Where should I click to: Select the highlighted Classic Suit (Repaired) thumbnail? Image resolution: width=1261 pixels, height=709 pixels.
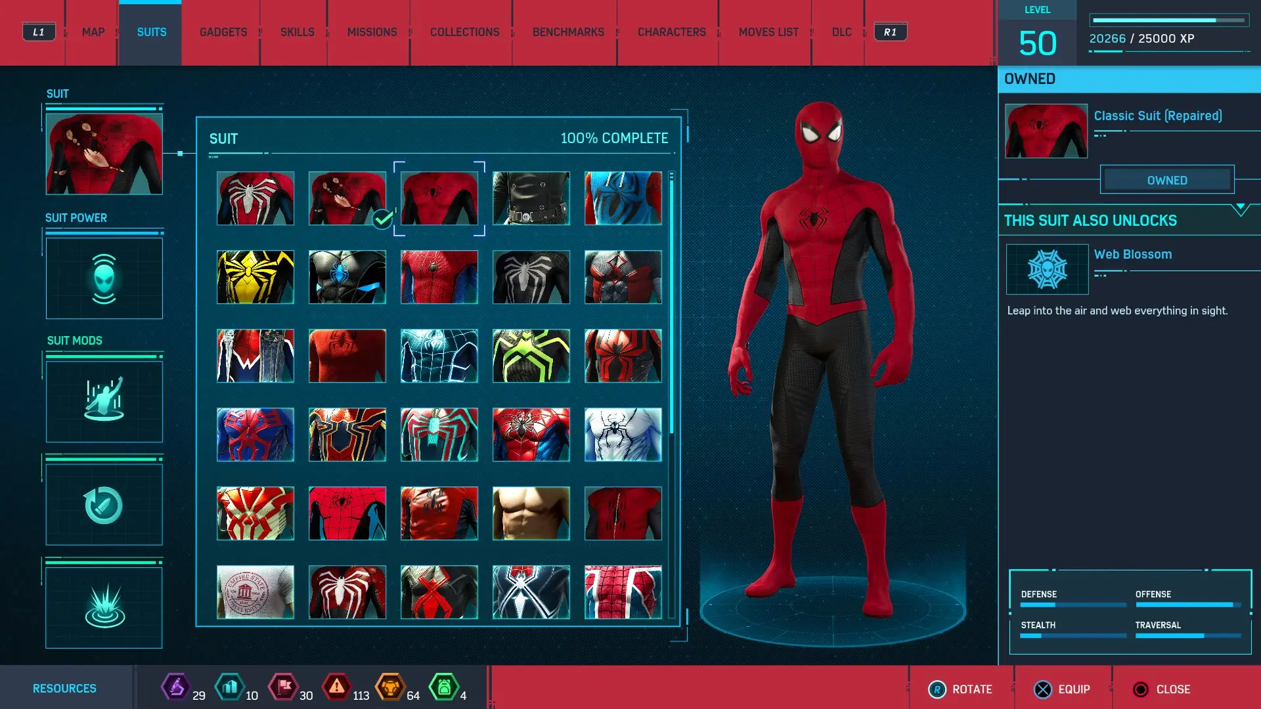[x=439, y=198]
